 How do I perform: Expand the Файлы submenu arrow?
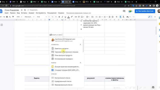click(80, 63)
